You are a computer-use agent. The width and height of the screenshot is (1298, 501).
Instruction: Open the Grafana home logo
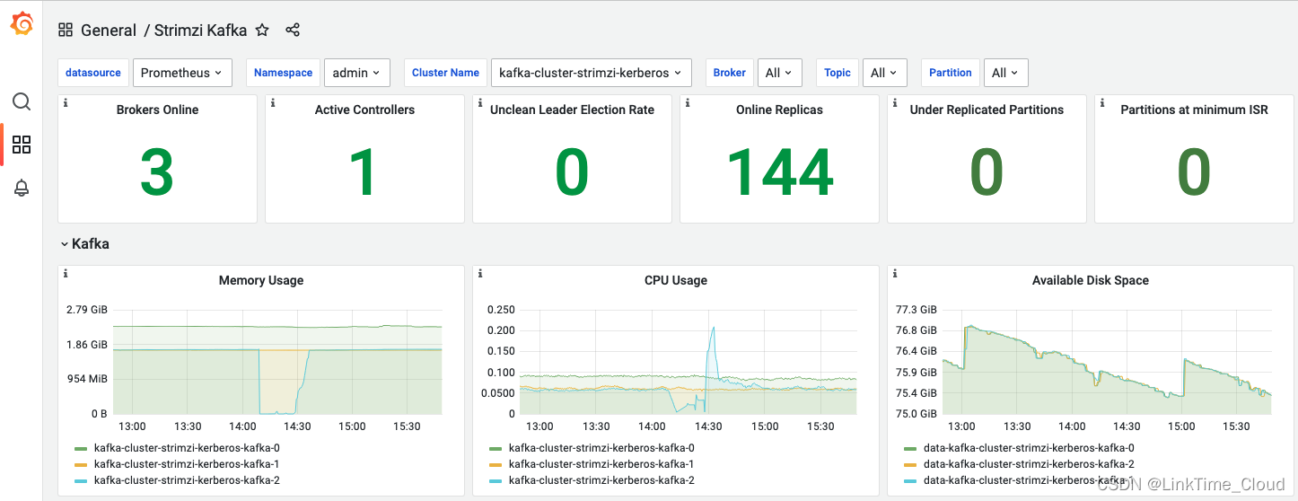click(x=22, y=24)
